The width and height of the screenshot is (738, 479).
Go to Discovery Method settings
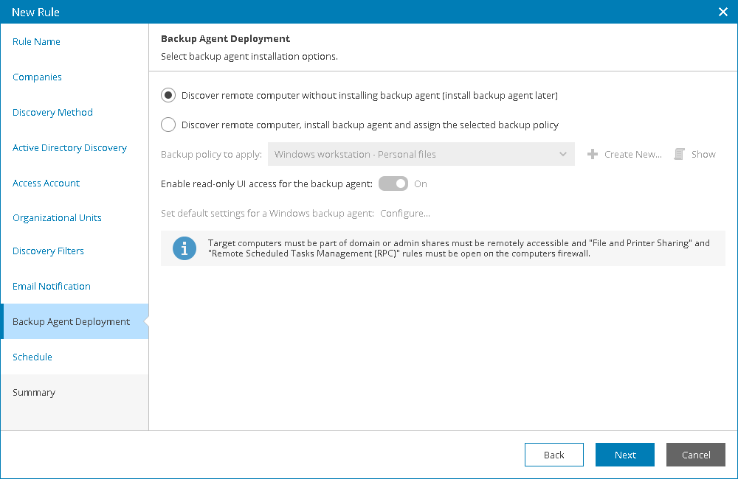[52, 112]
